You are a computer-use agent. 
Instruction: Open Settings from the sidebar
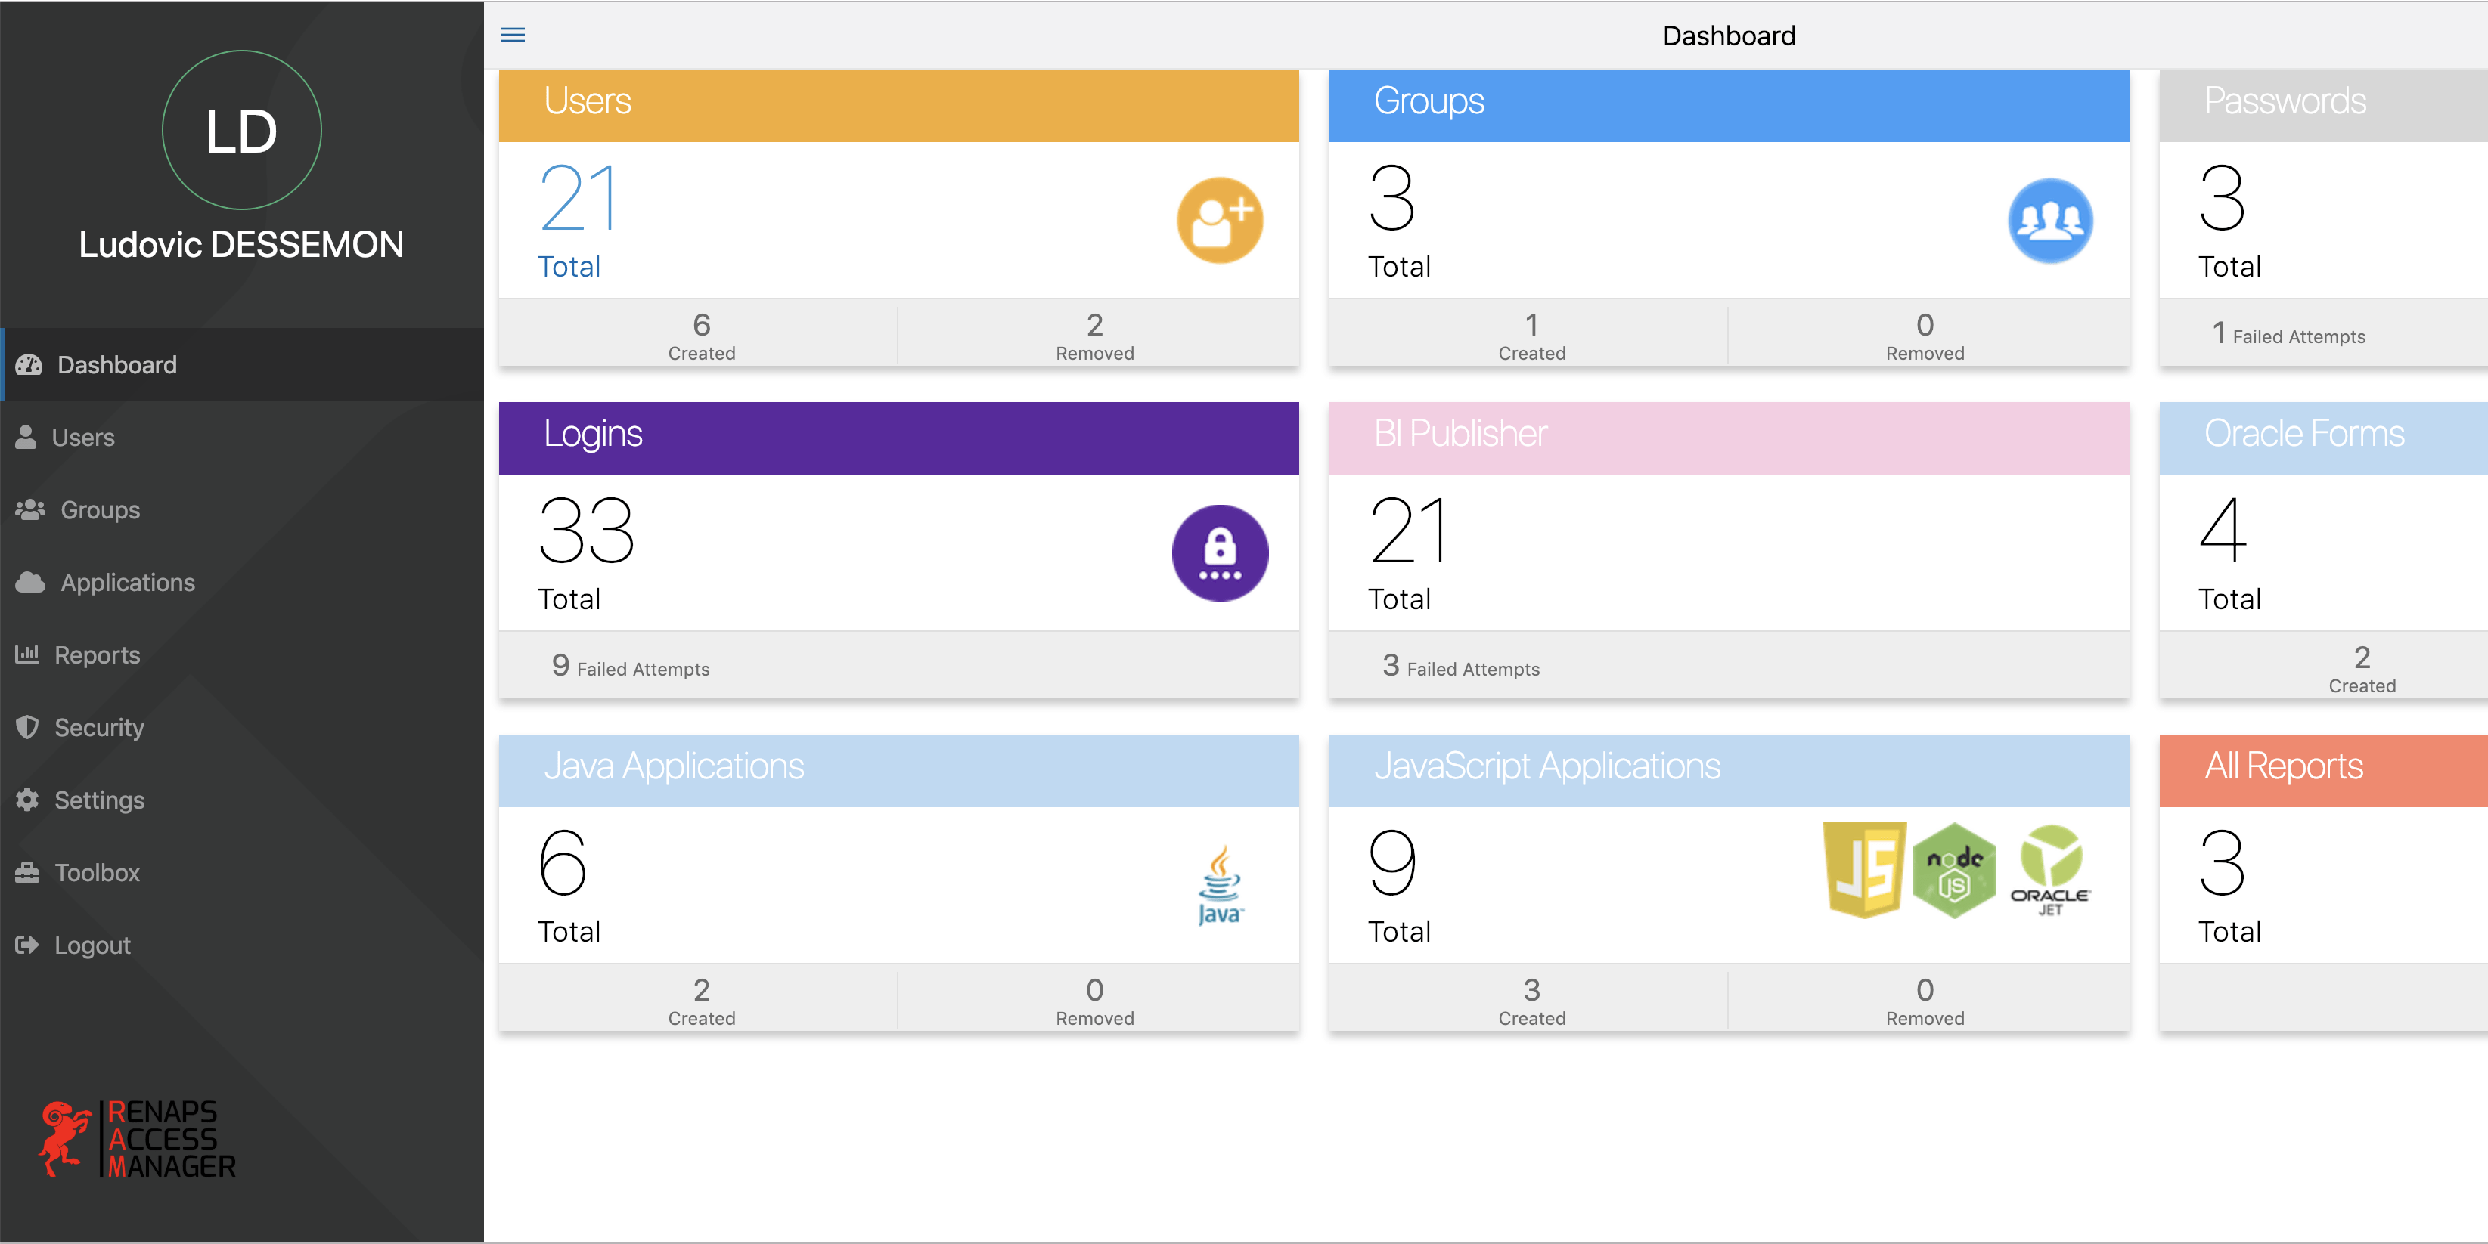point(98,800)
